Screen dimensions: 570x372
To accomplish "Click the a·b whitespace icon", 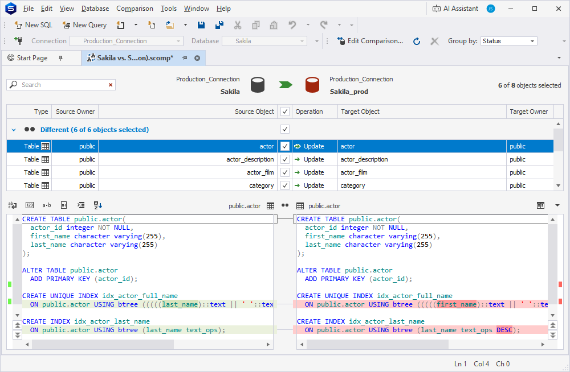I will coord(47,205).
